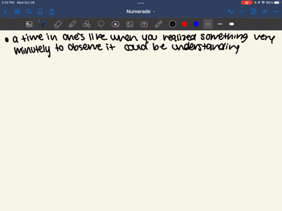This screenshot has height=211, width=282.
Task: Tap the handwritten word 'understanding'
Action: tap(206, 47)
